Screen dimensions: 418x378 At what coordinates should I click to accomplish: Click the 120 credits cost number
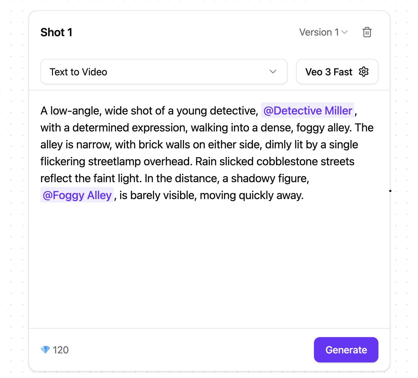click(x=61, y=350)
